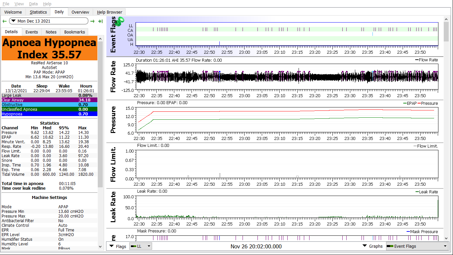Click the Mask Pressure legend entry
453x255 pixels.
[x=422, y=231]
